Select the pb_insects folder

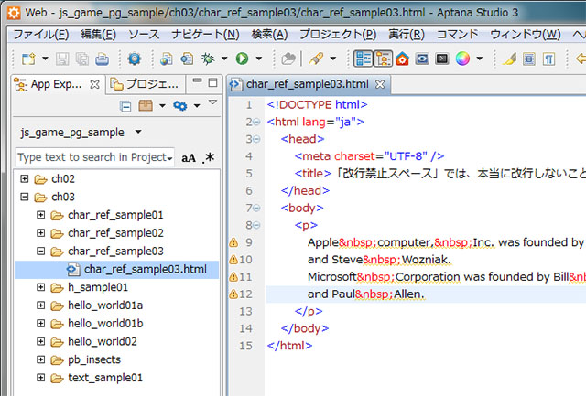click(94, 359)
